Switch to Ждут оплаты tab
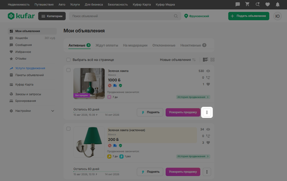Screen dimensions: 287x181 (107, 45)
